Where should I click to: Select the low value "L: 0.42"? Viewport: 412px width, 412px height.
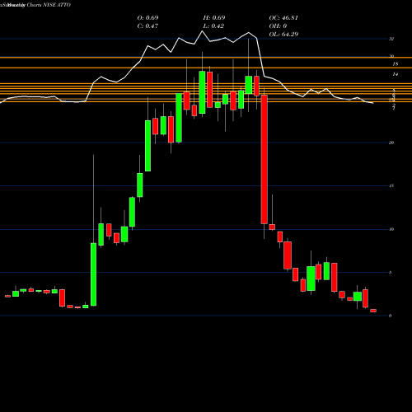point(213,26)
